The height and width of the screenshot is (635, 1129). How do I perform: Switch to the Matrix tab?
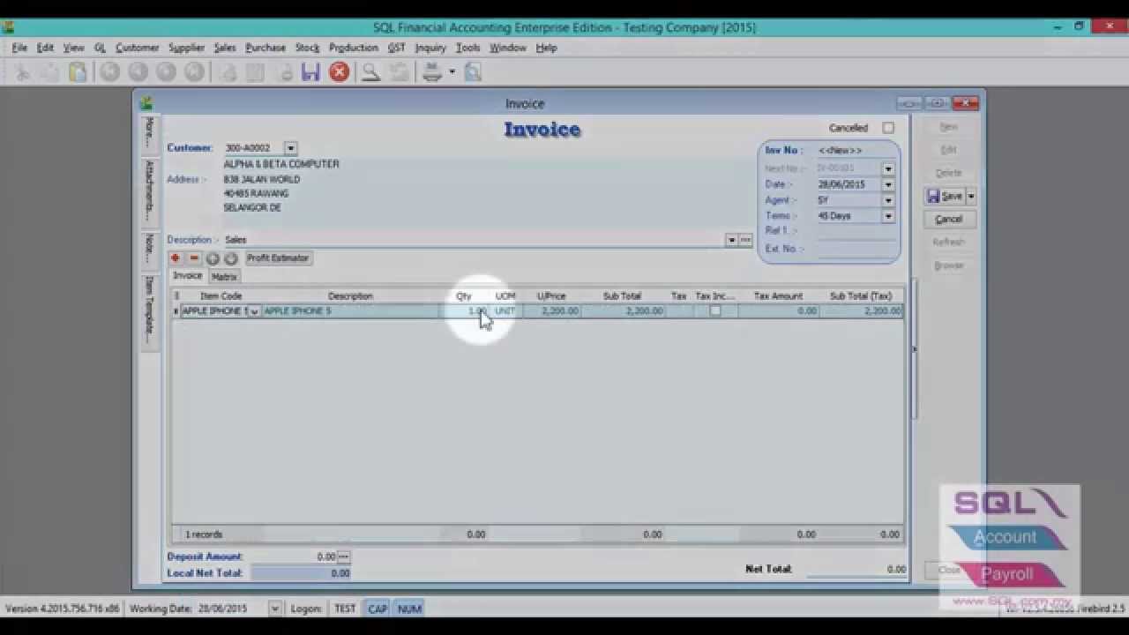coord(224,277)
